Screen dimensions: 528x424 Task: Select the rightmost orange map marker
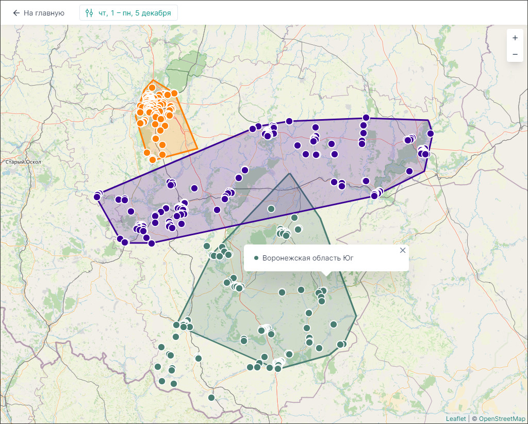(x=174, y=93)
